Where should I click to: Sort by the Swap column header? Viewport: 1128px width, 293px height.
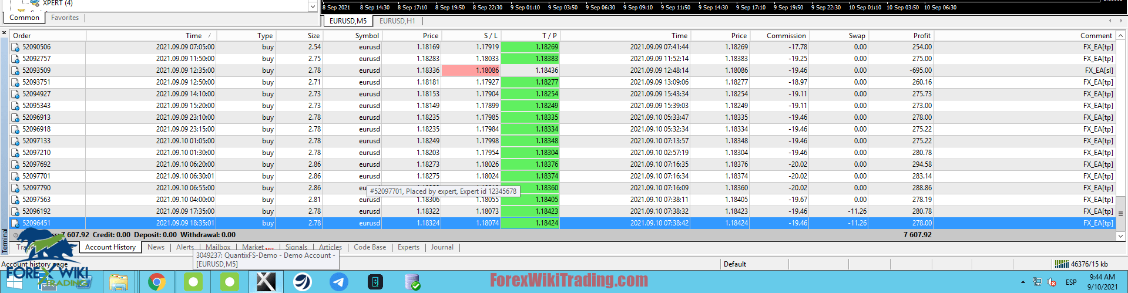tap(839, 36)
